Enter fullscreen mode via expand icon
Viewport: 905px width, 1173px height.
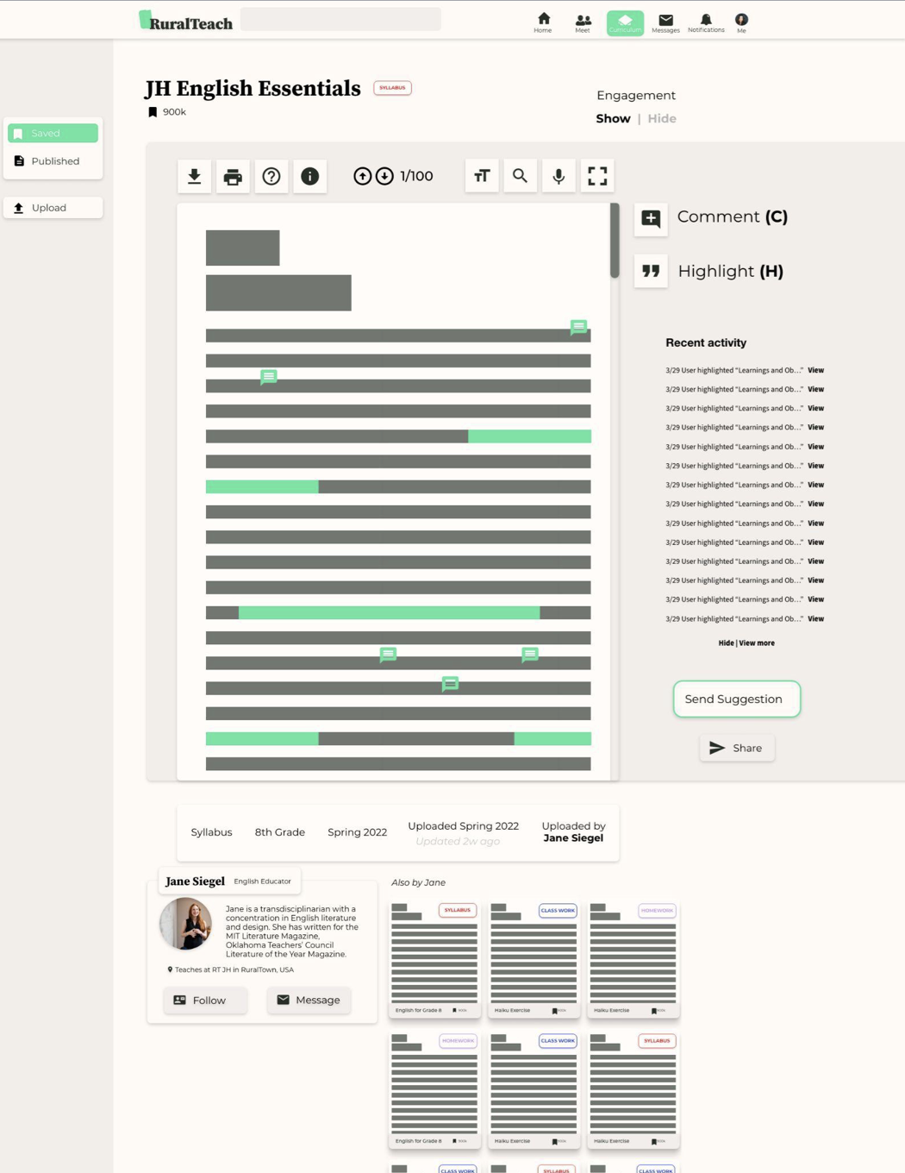tap(597, 176)
